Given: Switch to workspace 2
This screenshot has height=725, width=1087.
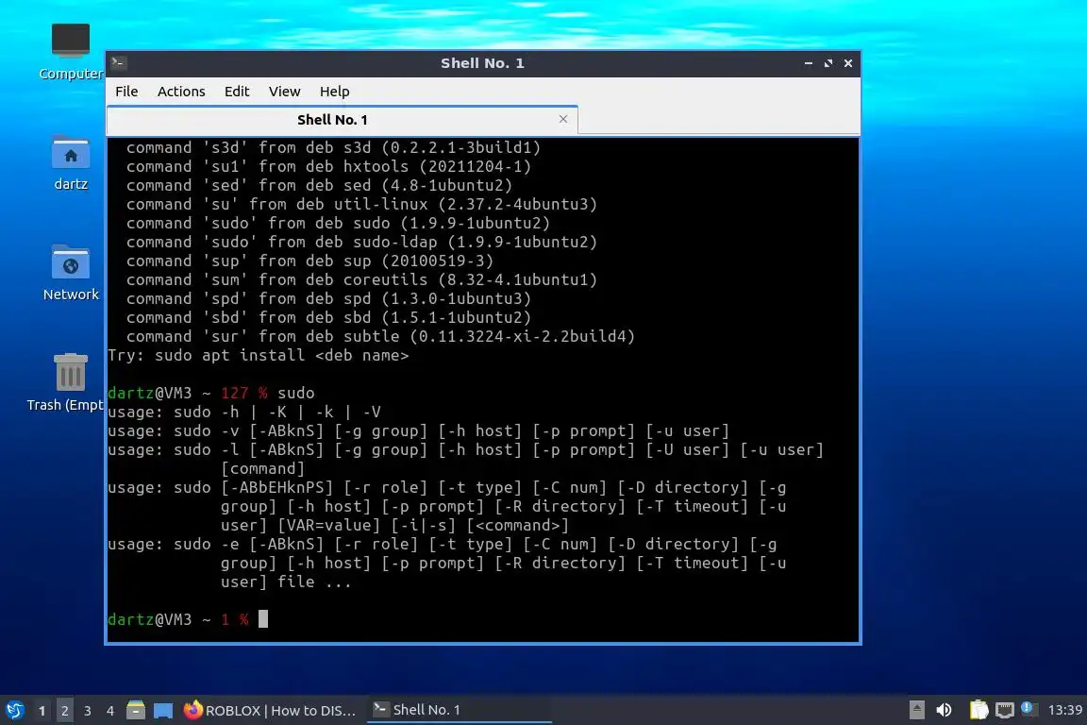Looking at the screenshot, I should click(64, 711).
